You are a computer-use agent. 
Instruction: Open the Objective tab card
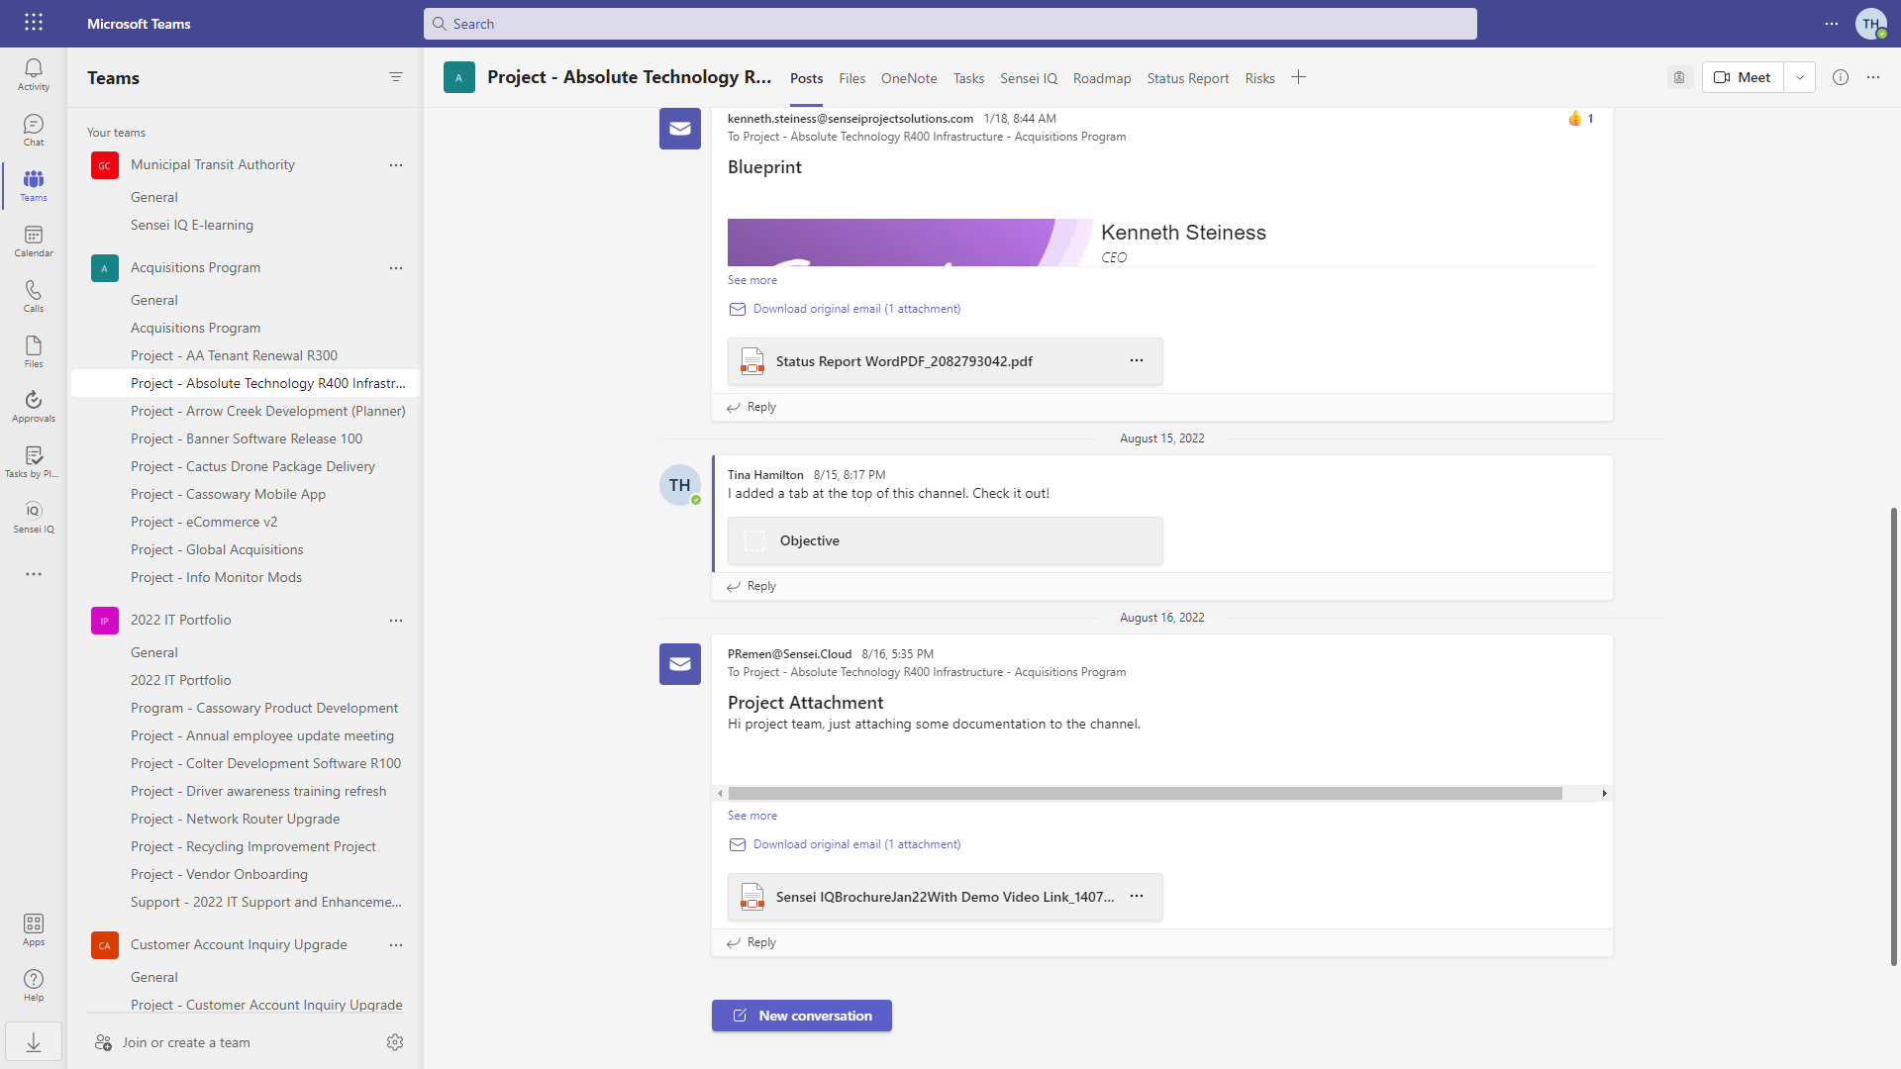click(946, 540)
